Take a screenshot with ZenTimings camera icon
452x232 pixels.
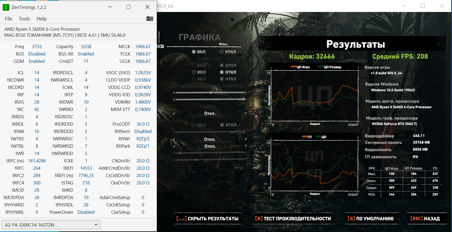(x=149, y=18)
